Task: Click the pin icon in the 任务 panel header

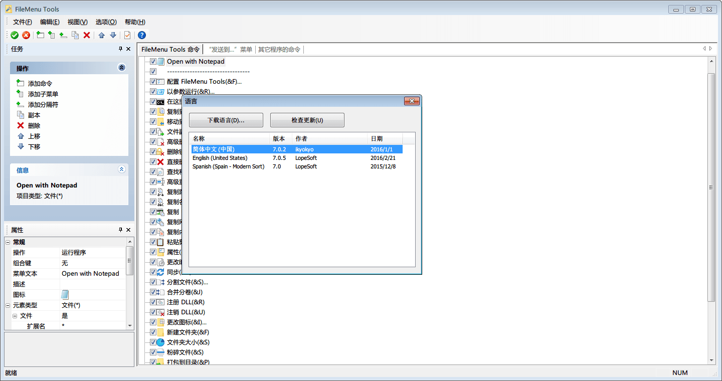Action: (120, 49)
